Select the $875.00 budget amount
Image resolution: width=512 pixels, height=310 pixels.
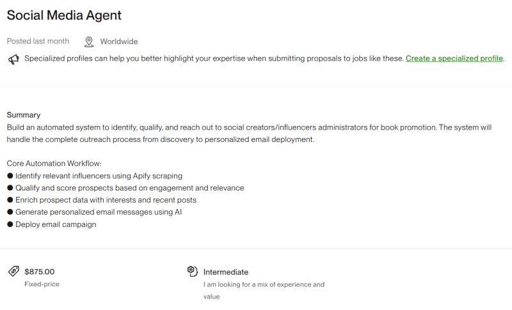point(40,272)
